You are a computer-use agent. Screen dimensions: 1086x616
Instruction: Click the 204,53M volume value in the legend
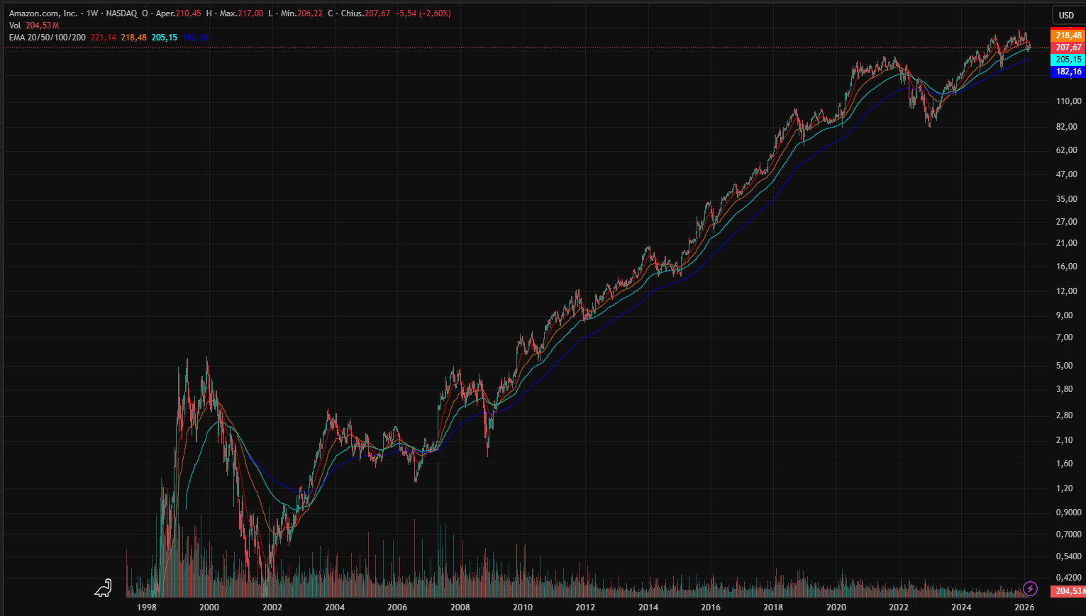pos(43,26)
